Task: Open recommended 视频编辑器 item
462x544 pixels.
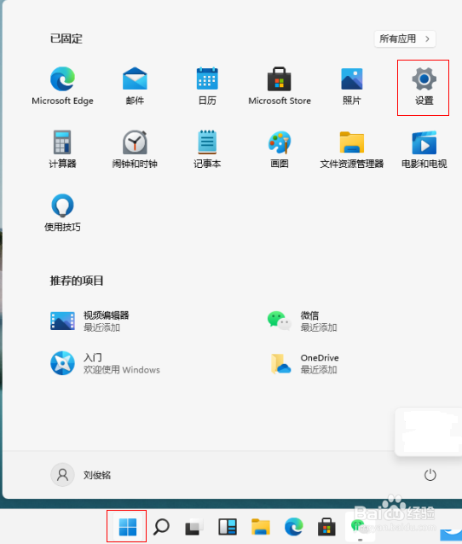Action: pyautogui.click(x=90, y=321)
